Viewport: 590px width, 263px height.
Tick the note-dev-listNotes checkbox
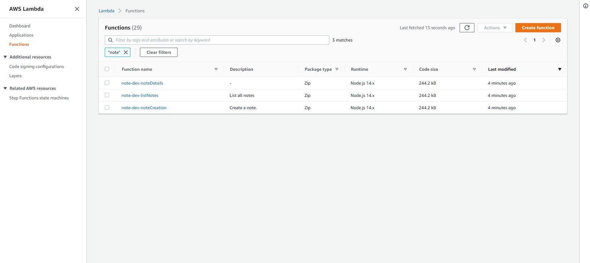[x=107, y=95]
